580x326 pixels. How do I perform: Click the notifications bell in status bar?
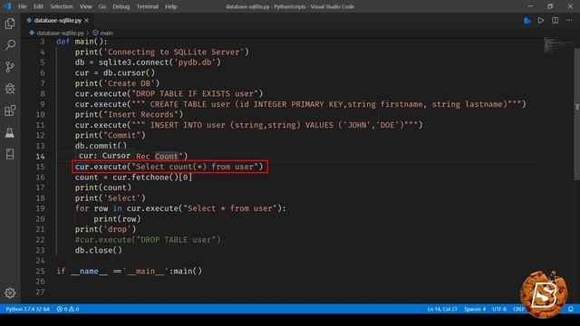coord(571,309)
